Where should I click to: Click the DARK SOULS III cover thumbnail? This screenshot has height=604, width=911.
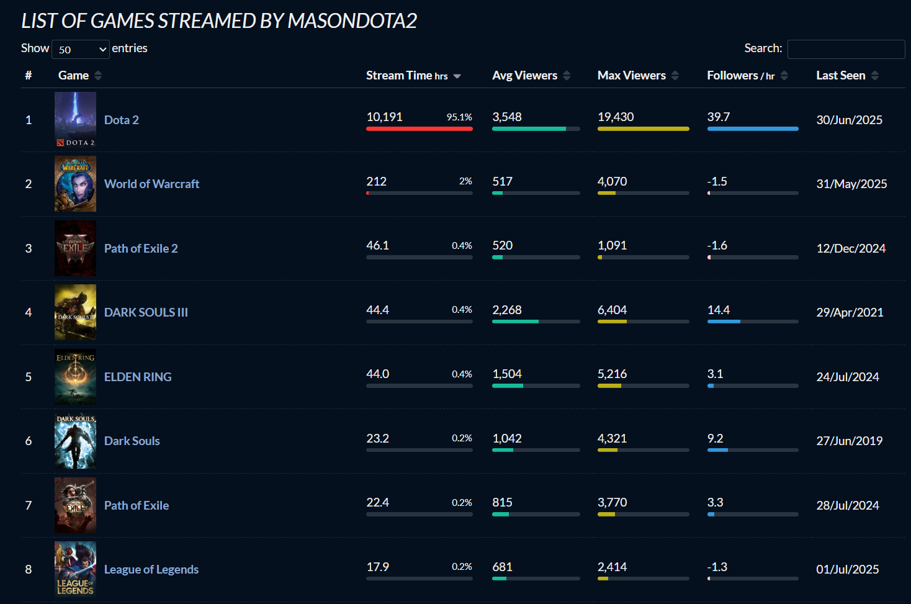tap(75, 312)
